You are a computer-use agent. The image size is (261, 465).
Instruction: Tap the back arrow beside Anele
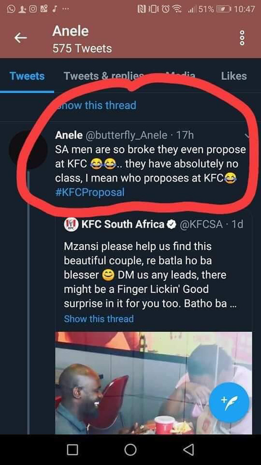[21, 38]
